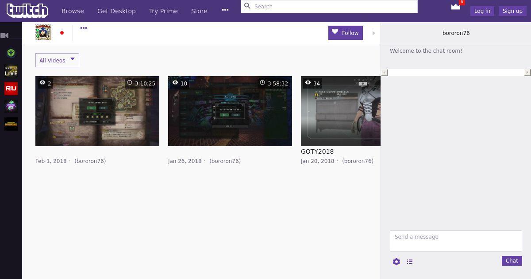Viewport: 531px width, 279px height.
Task: Click the bororon76 channel avatar
Action: (43, 32)
